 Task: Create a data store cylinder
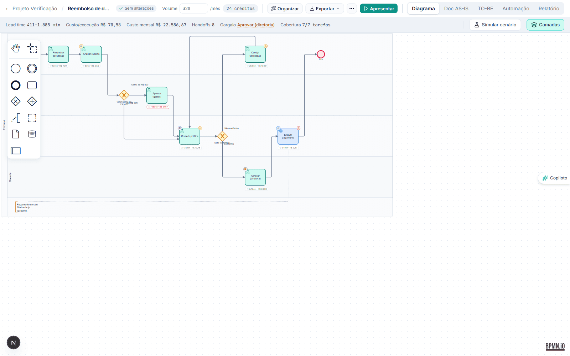pyautogui.click(x=32, y=134)
